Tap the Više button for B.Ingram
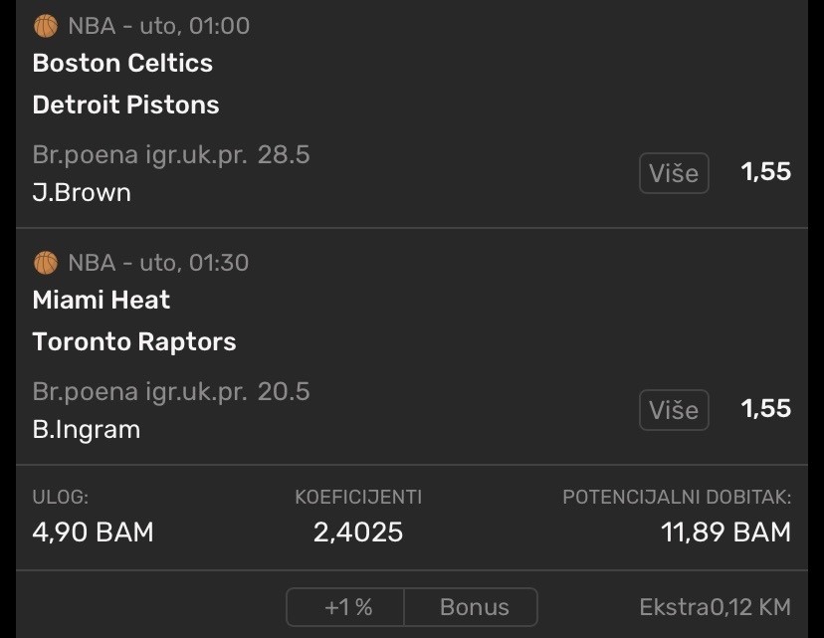Screen dimensions: 824x638 [674, 410]
